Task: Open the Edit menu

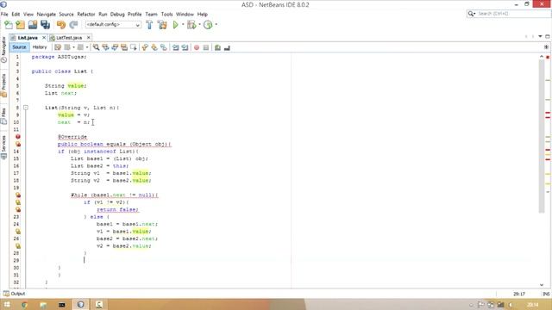Action: click(16, 14)
